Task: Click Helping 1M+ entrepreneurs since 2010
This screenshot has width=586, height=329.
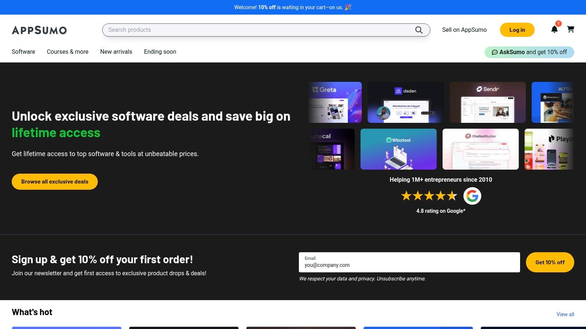Action: tap(441, 179)
